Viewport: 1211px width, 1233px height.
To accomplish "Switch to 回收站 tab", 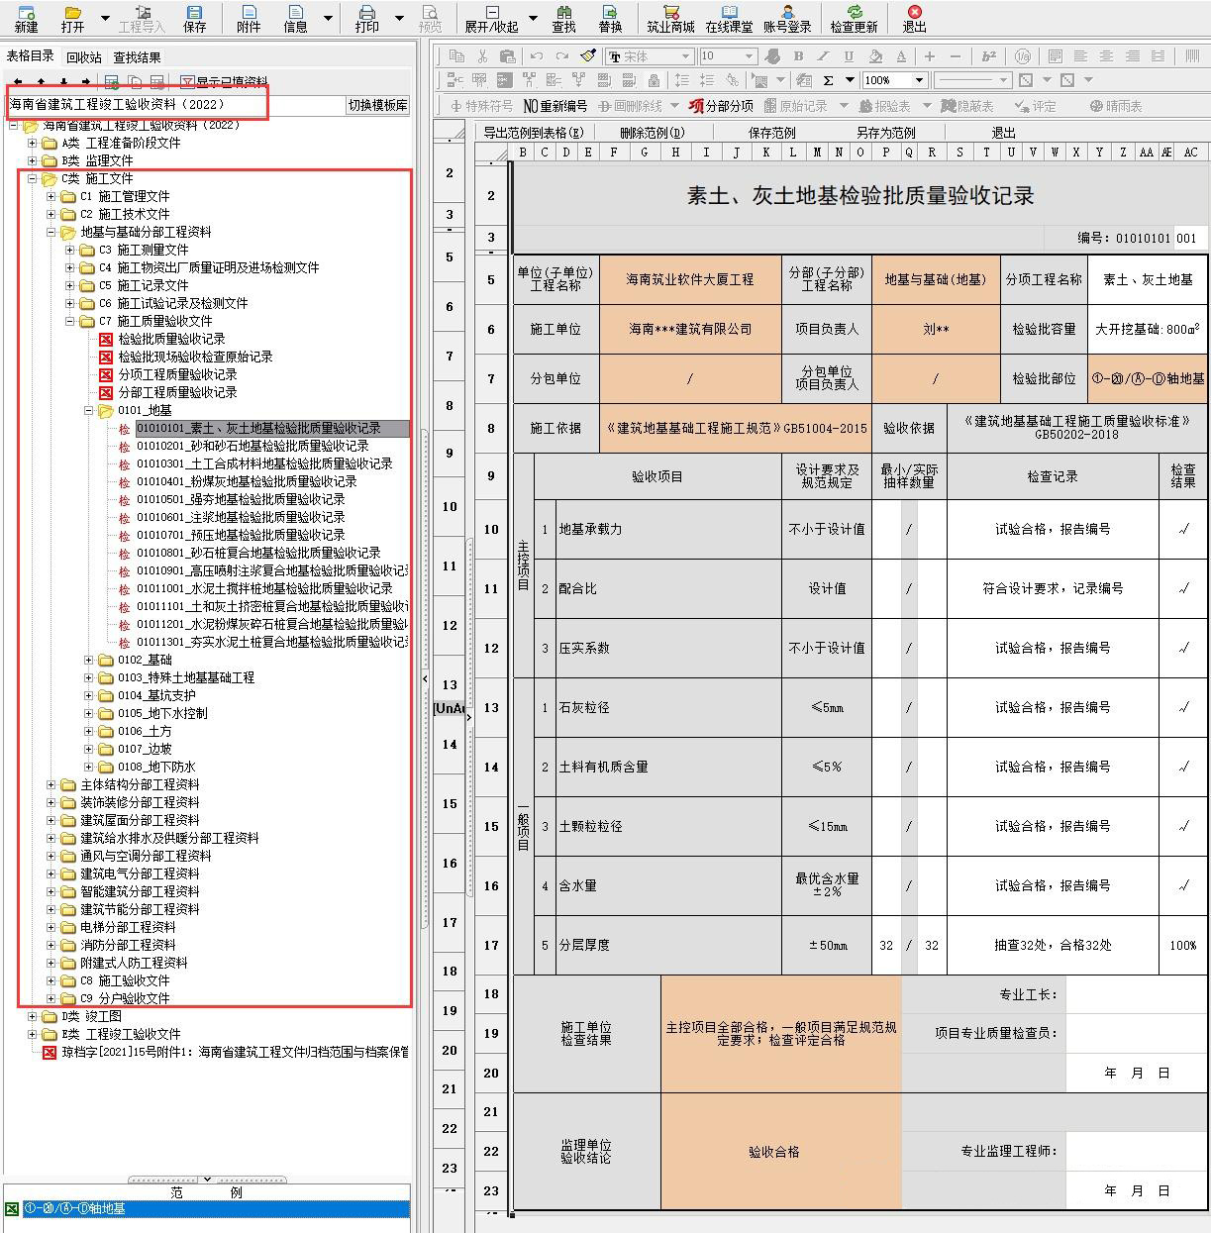I will click(84, 57).
